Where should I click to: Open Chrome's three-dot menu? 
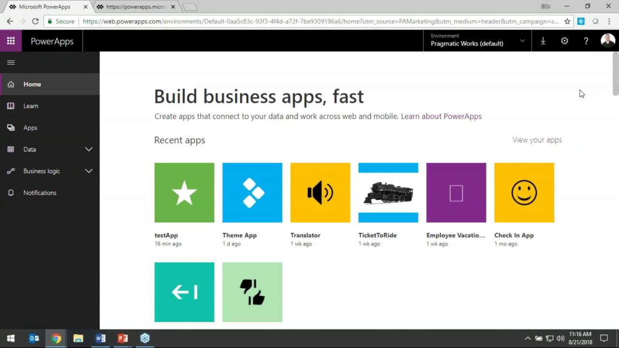point(609,21)
